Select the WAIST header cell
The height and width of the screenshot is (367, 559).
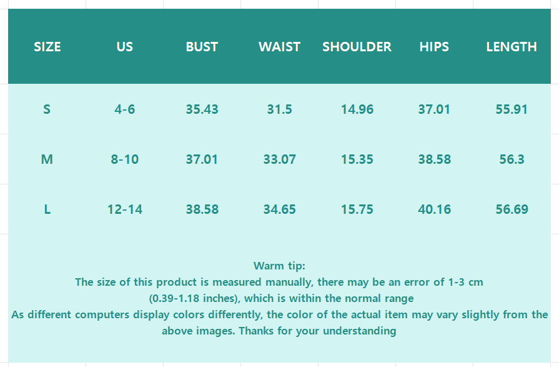click(x=279, y=47)
